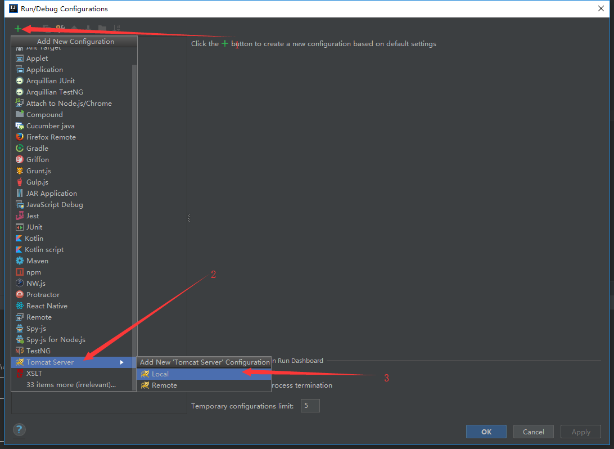Choose Gulp.js from the list
The image size is (614, 449).
tap(74, 182)
